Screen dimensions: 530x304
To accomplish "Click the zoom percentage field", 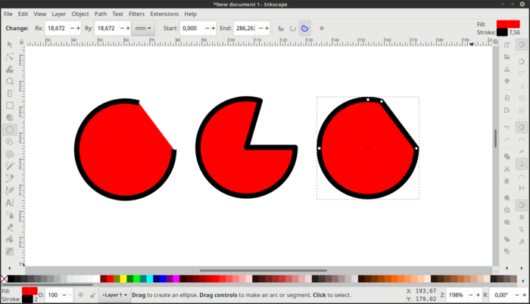I will [x=456, y=295].
